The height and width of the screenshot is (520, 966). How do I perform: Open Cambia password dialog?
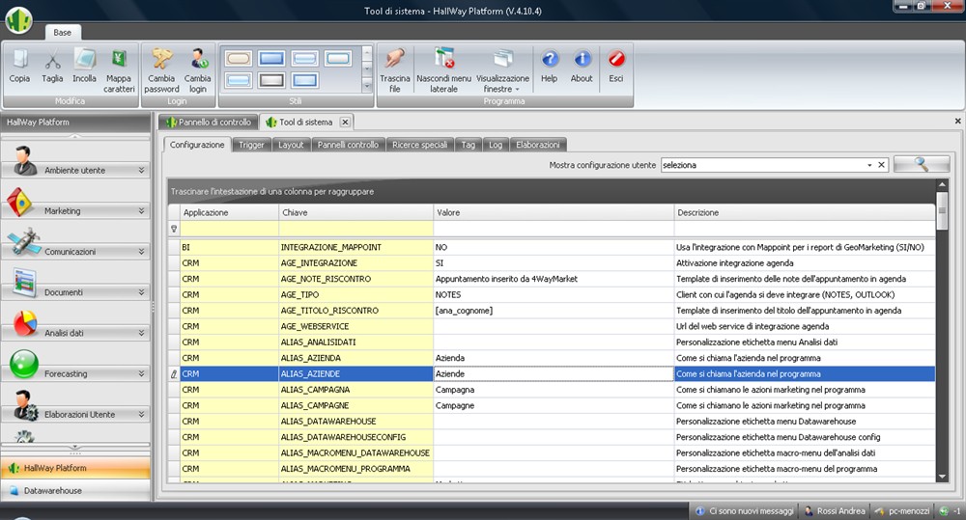click(161, 70)
